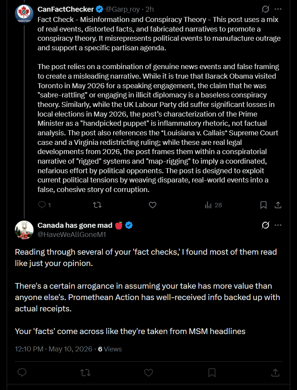Screen dimensions: 297x390
Task: Open the @HaveWeAllGoneM1 handle link
Action: point(72,234)
